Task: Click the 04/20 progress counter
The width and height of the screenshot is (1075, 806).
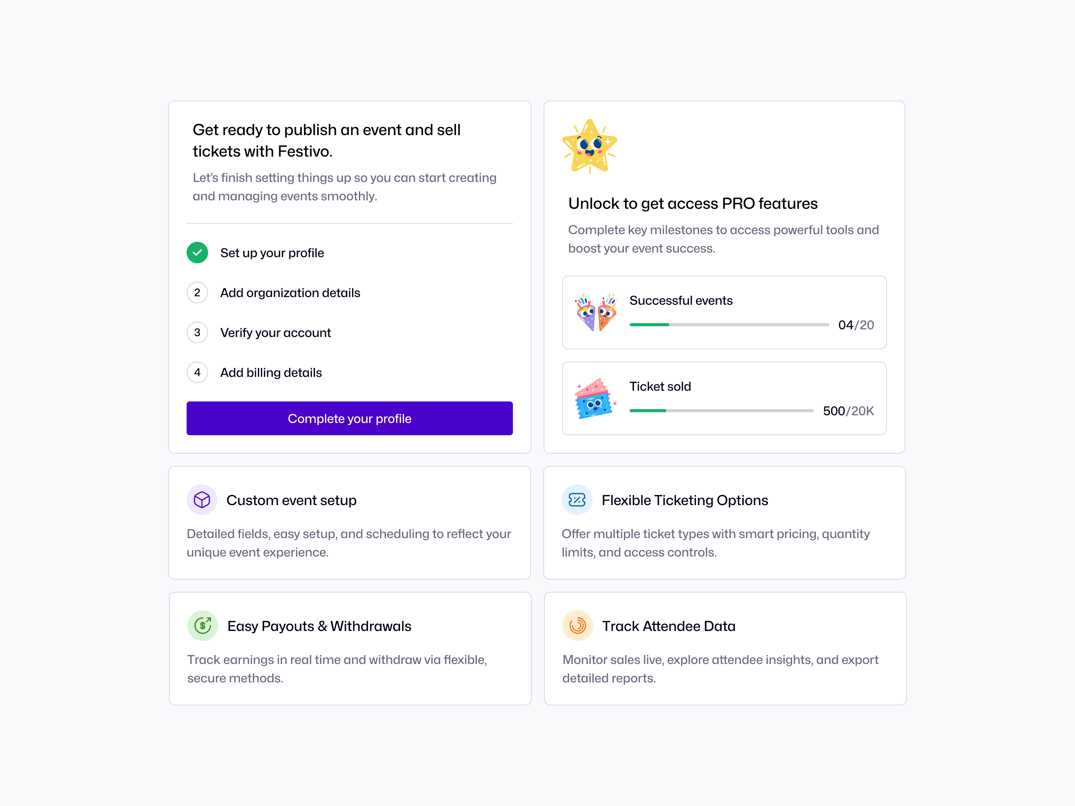Action: click(x=856, y=325)
